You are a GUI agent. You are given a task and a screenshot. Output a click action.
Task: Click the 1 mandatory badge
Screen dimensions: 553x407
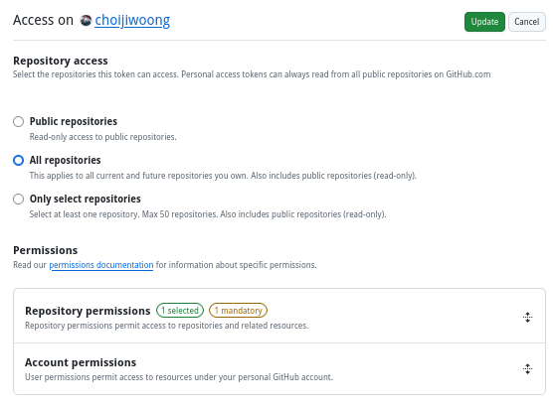(x=238, y=310)
